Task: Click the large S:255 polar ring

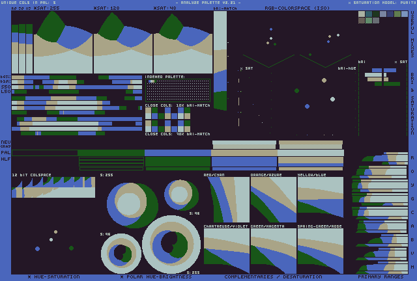Action: pyautogui.click(x=171, y=245)
